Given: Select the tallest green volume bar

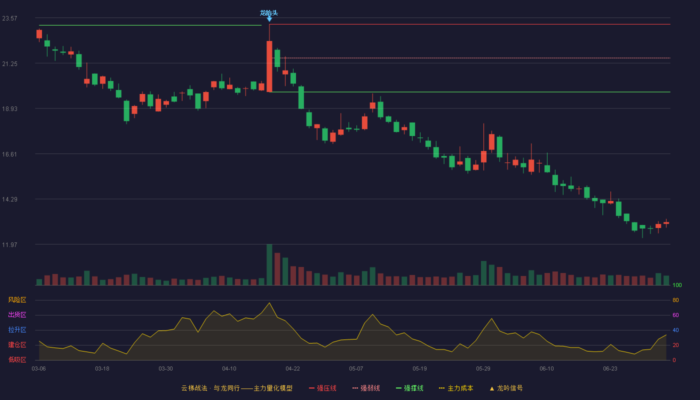Looking at the screenshot, I should point(269,264).
